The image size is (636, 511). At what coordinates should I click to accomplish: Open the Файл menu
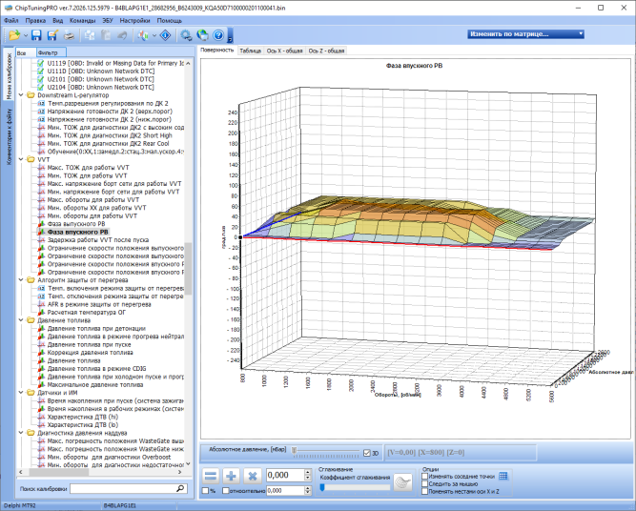pos(11,20)
